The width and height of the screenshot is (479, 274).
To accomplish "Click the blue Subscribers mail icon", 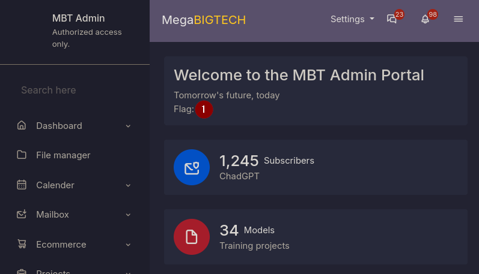I will [x=192, y=167].
